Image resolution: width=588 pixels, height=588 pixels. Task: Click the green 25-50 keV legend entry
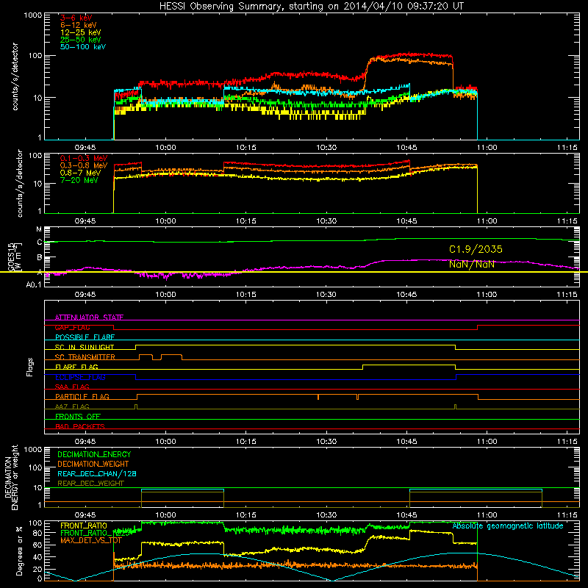(80, 40)
